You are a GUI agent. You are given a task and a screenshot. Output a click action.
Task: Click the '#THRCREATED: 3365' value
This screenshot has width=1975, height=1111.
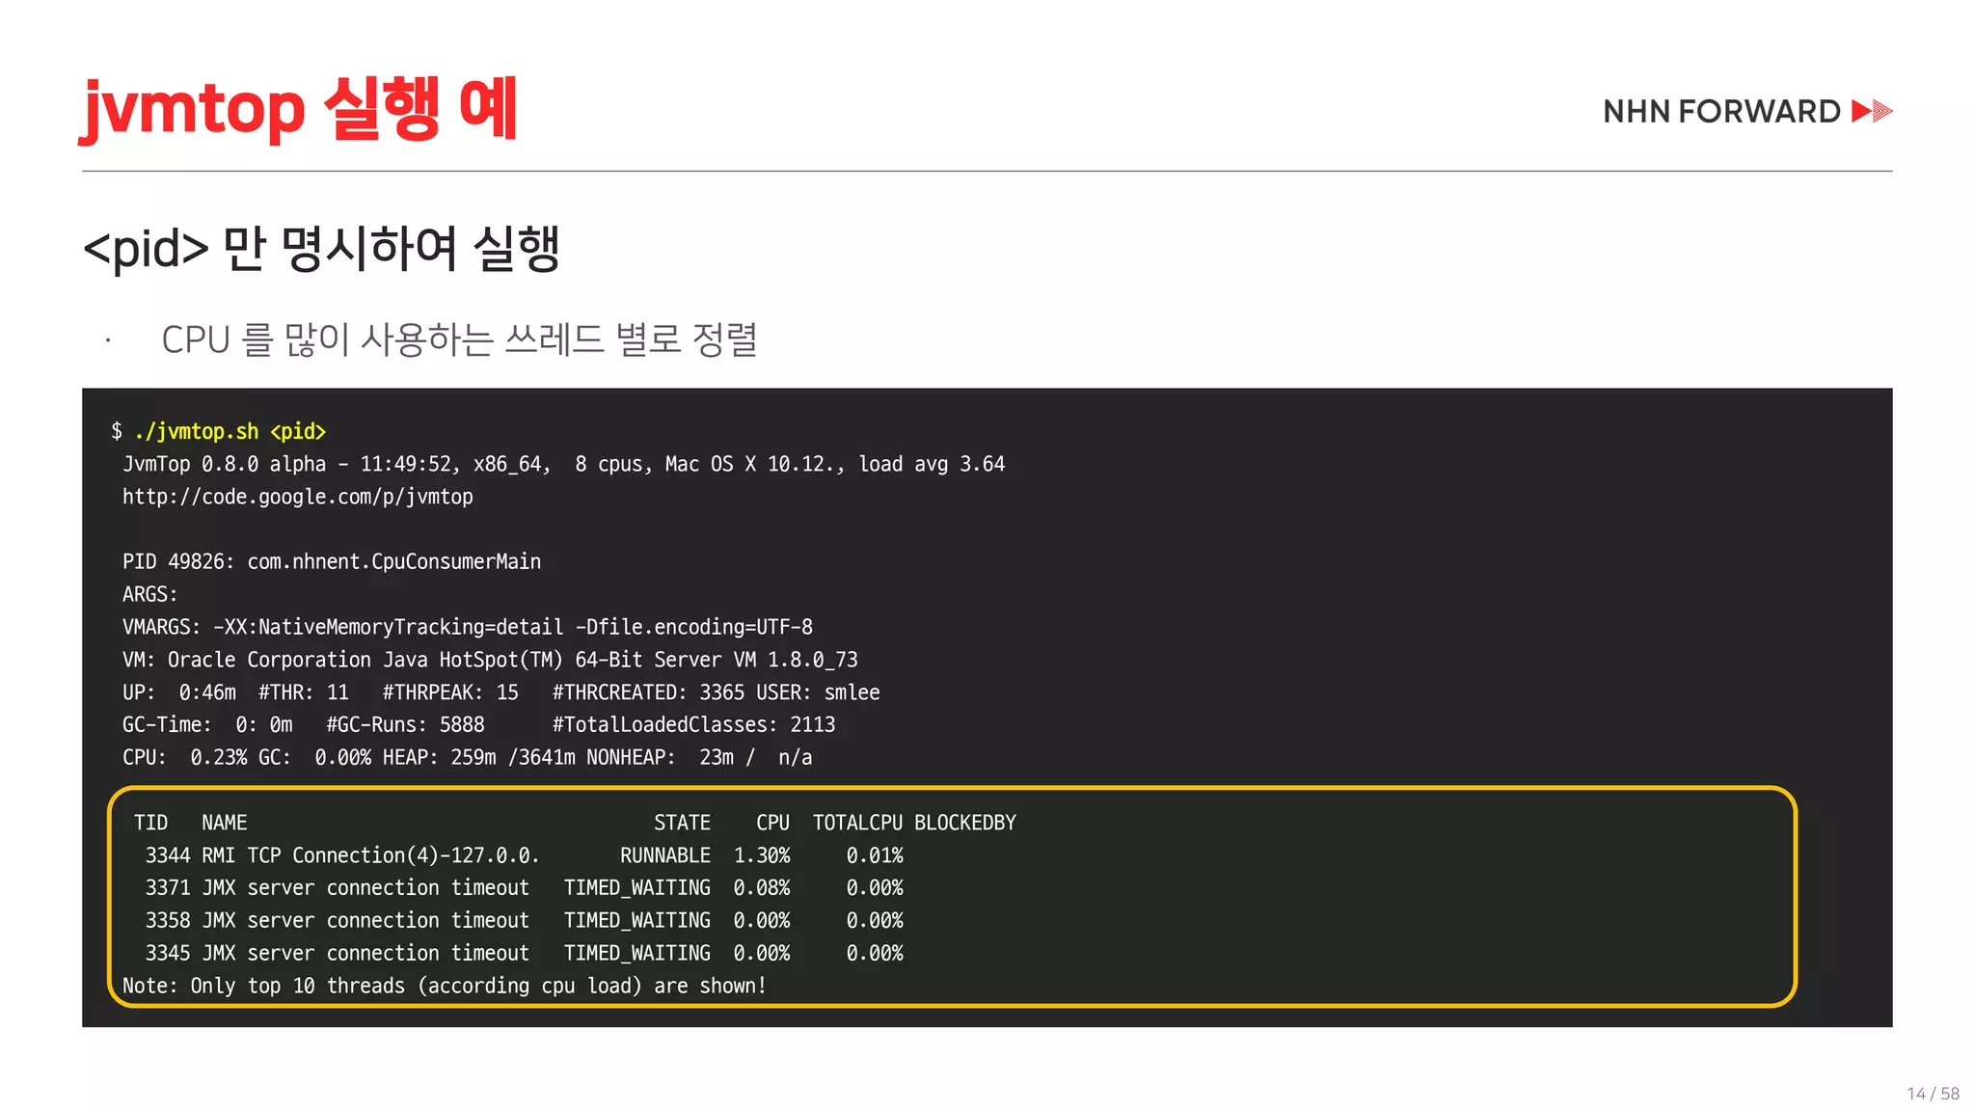point(648,692)
